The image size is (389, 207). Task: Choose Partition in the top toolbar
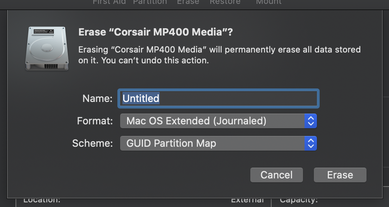pyautogui.click(x=150, y=2)
